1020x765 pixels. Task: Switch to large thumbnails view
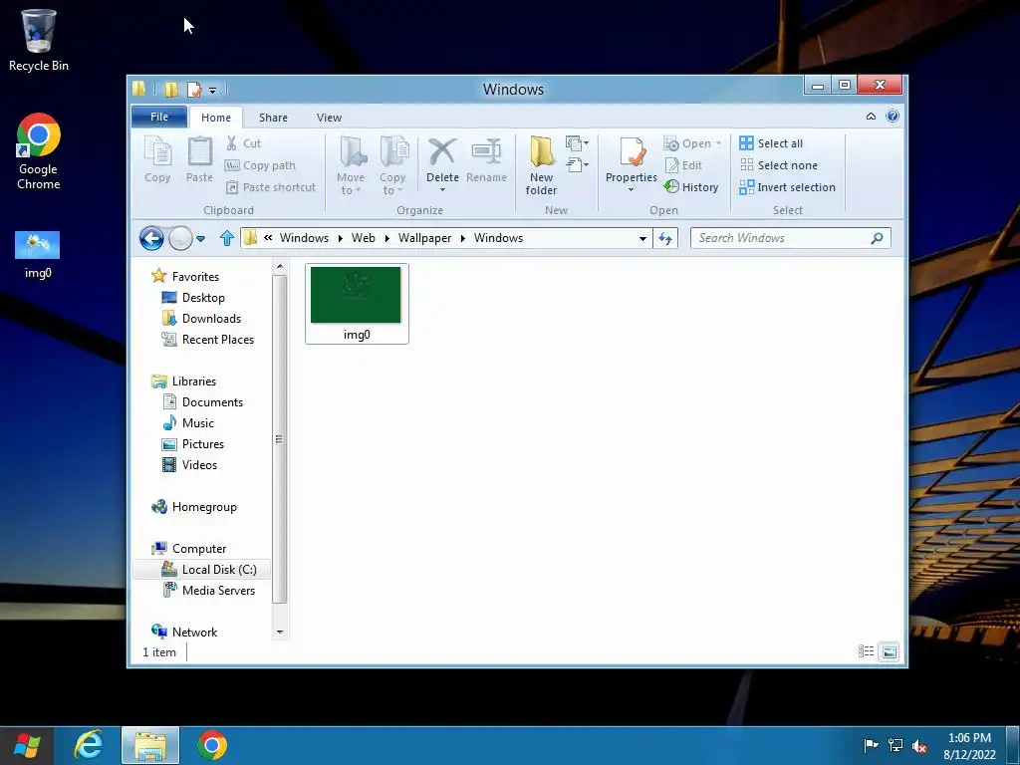[890, 651]
